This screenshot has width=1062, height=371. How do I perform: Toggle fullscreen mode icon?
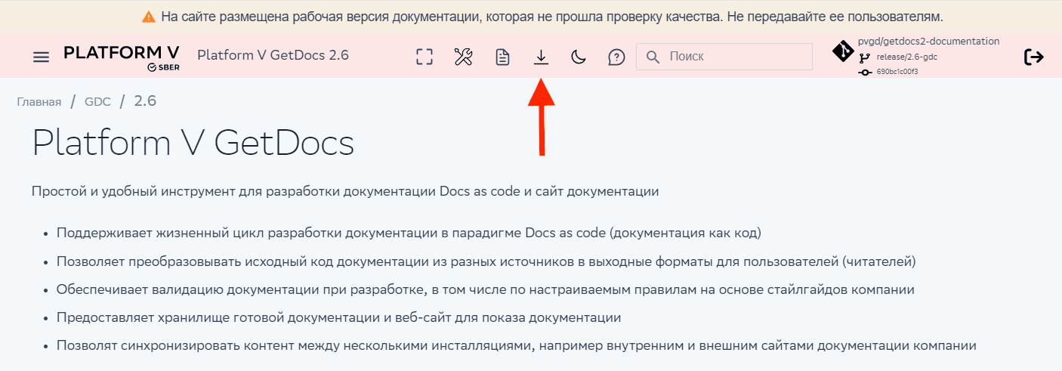[x=424, y=57]
